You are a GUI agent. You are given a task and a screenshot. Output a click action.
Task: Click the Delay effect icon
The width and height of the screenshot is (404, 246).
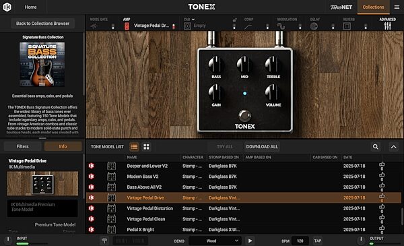pyautogui.click(x=314, y=26)
